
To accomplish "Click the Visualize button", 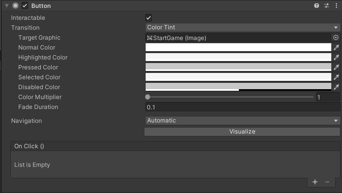I will point(242,132).
